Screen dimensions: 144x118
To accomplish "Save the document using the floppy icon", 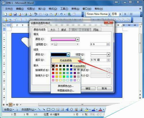I will [x=15, y=14].
